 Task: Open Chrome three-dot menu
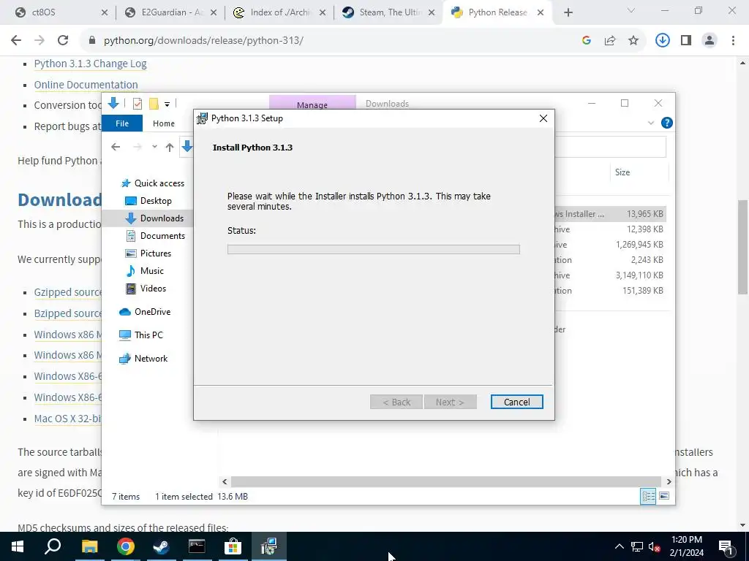(x=733, y=41)
